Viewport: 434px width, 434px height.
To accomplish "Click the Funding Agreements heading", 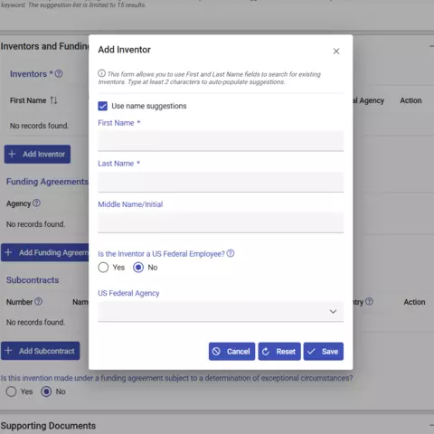I will 47,182.
